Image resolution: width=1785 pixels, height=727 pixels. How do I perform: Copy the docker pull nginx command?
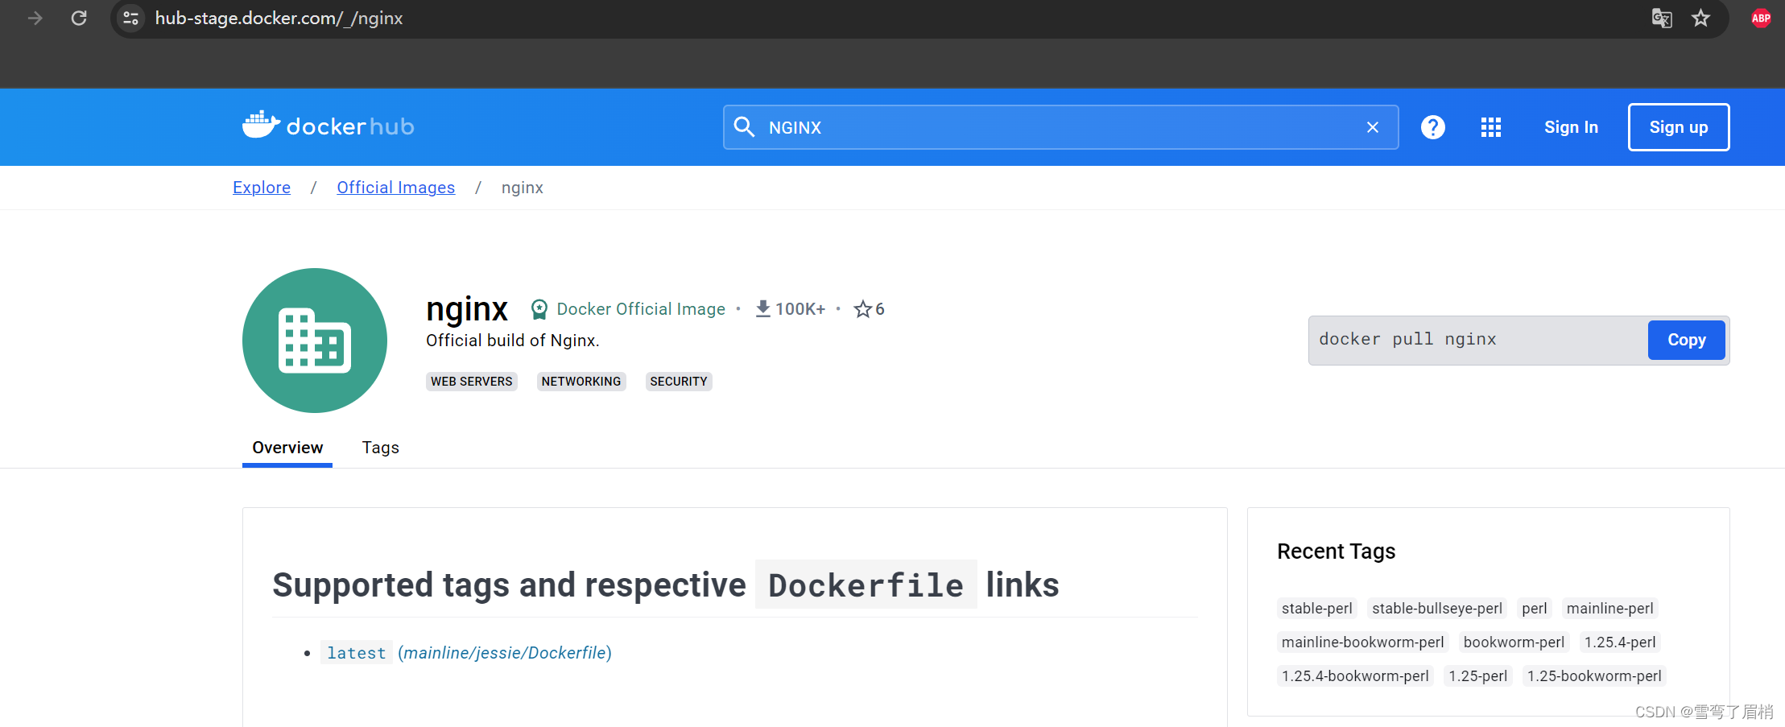[1686, 340]
